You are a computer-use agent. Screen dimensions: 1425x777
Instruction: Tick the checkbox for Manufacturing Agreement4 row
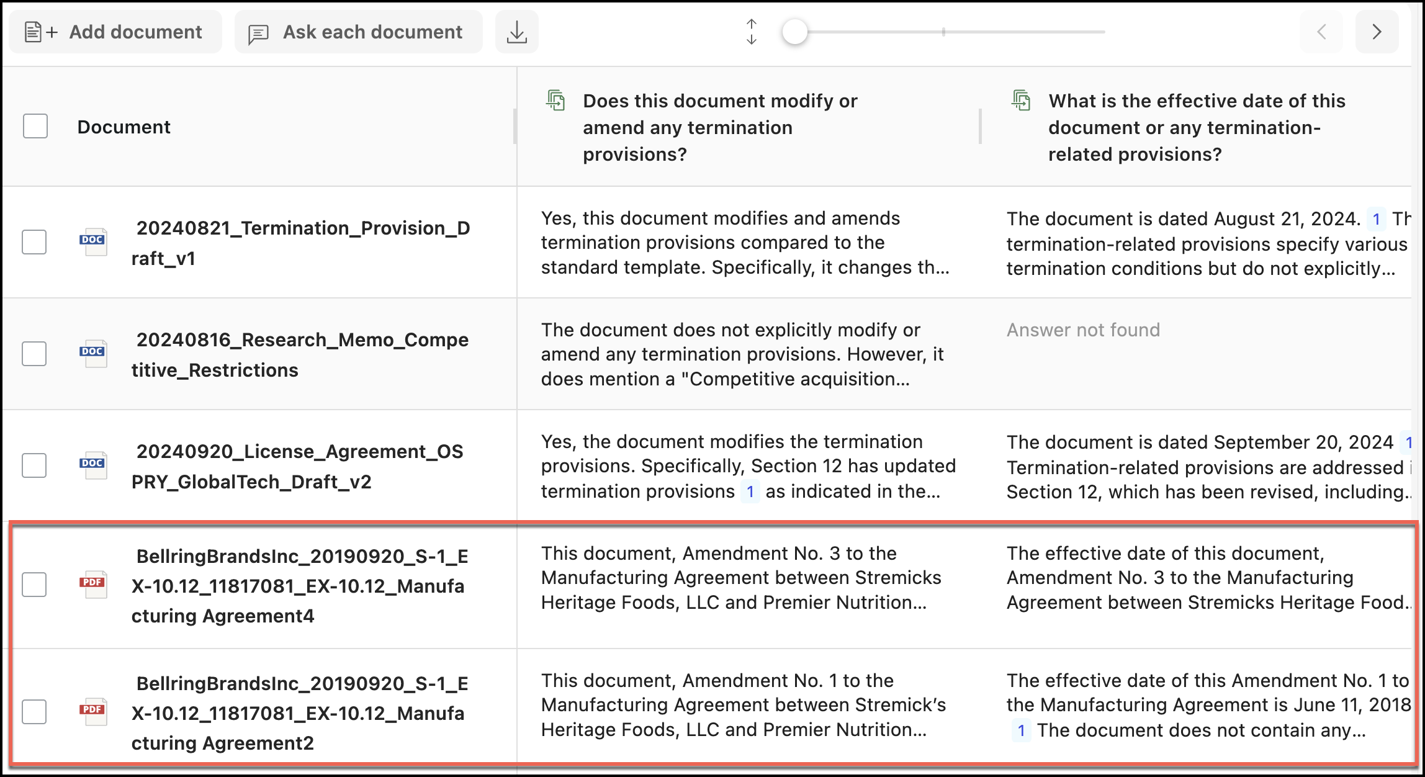(x=34, y=584)
